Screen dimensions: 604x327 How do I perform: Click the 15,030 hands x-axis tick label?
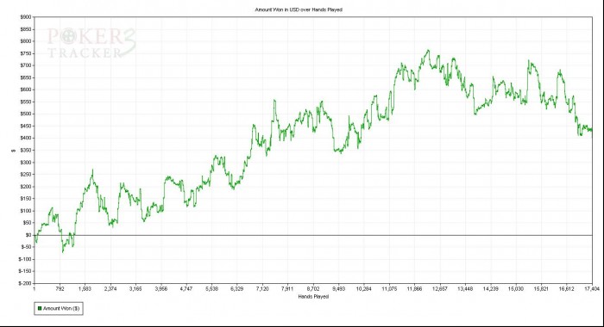coord(516,289)
